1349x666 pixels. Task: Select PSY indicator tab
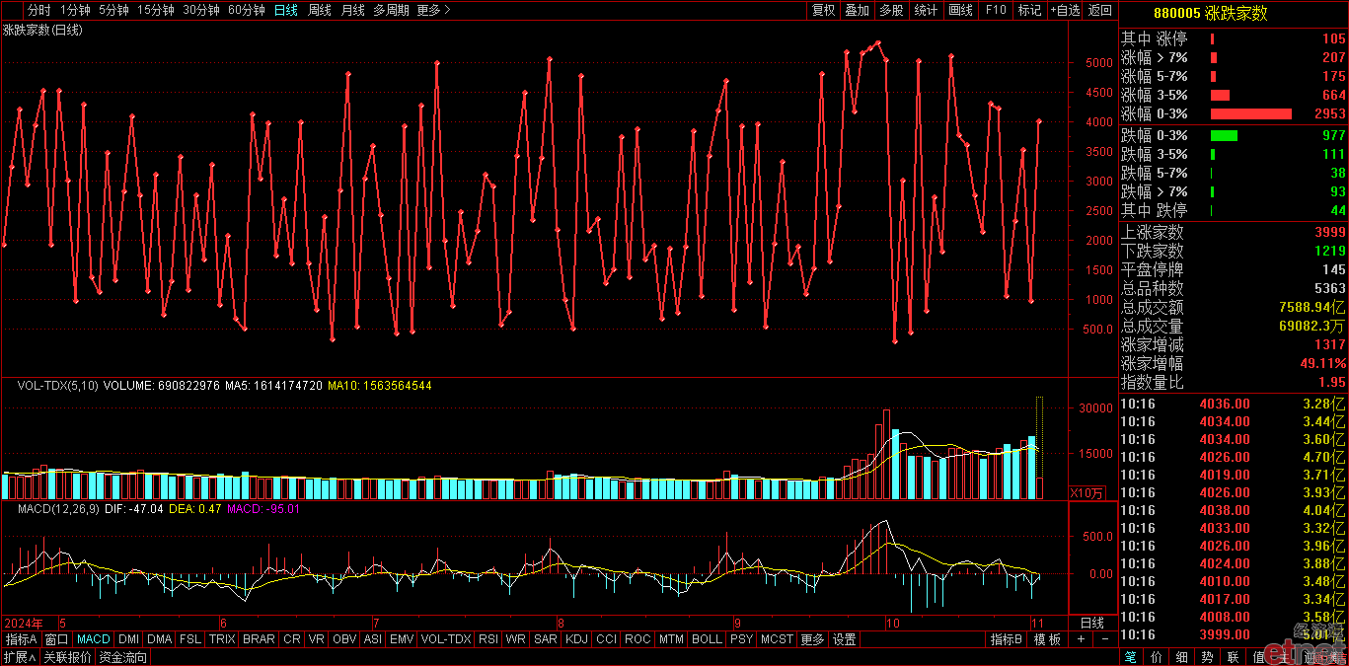point(741,639)
